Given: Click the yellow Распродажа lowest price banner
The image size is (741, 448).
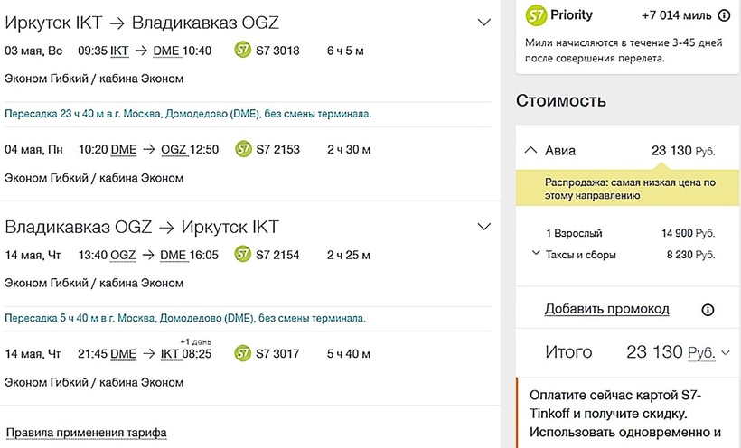Looking at the screenshot, I should click(x=629, y=188).
